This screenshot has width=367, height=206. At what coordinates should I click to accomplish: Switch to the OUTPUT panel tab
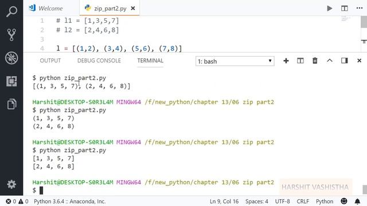click(x=50, y=61)
